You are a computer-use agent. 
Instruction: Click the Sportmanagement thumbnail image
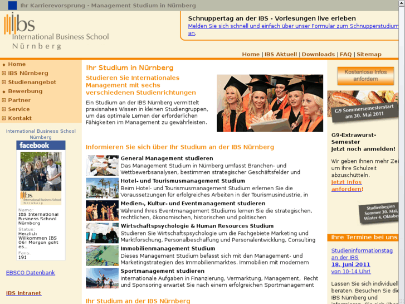tap(103, 278)
